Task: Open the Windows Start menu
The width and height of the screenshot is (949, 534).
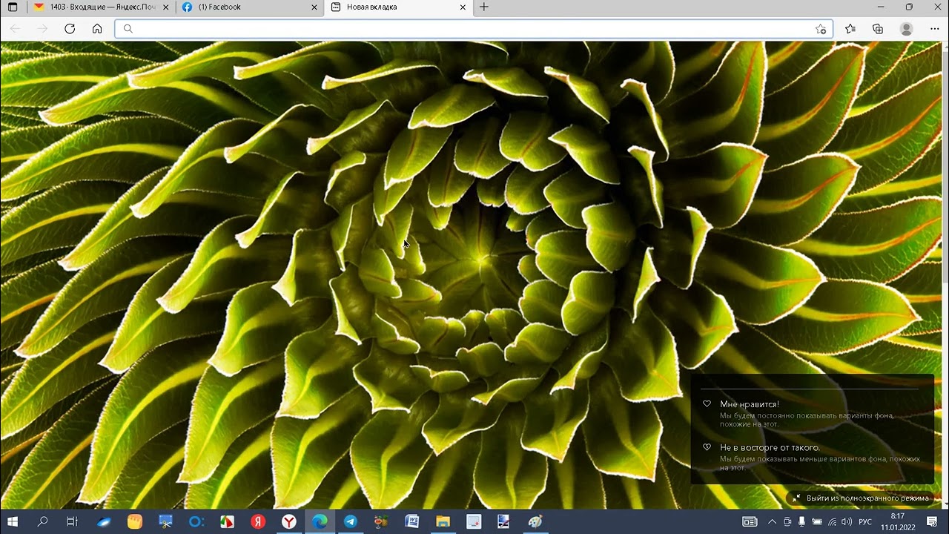Action: [x=13, y=522]
